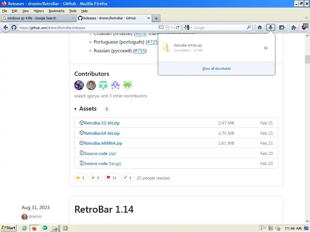
Task: Open dremin author profile link
Action: coord(35,216)
